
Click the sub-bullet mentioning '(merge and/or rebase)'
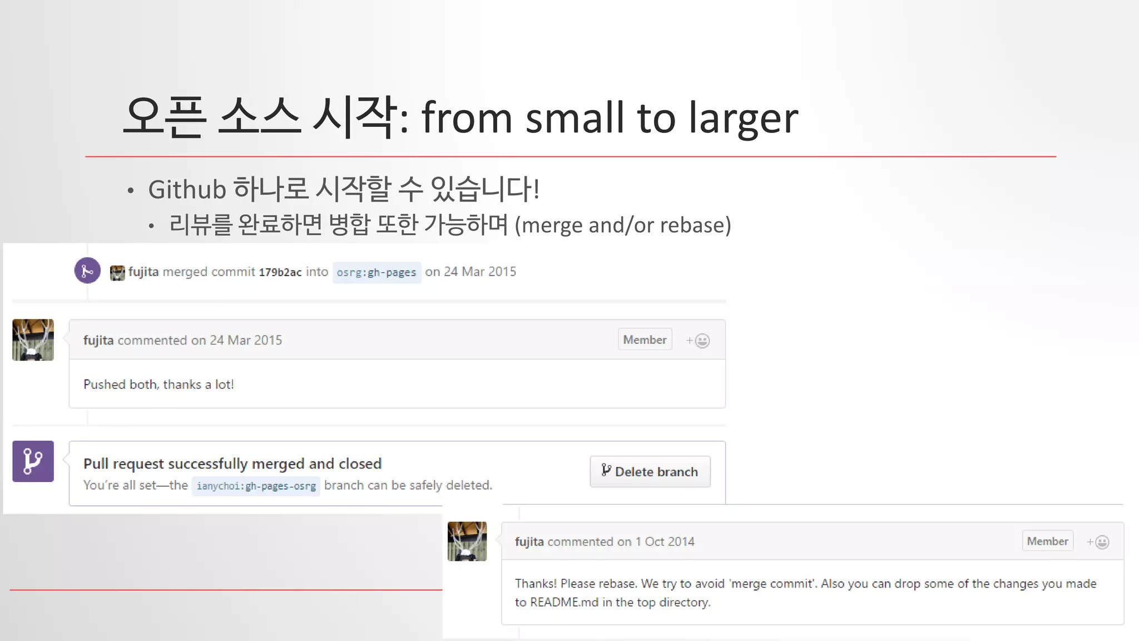coord(450,225)
